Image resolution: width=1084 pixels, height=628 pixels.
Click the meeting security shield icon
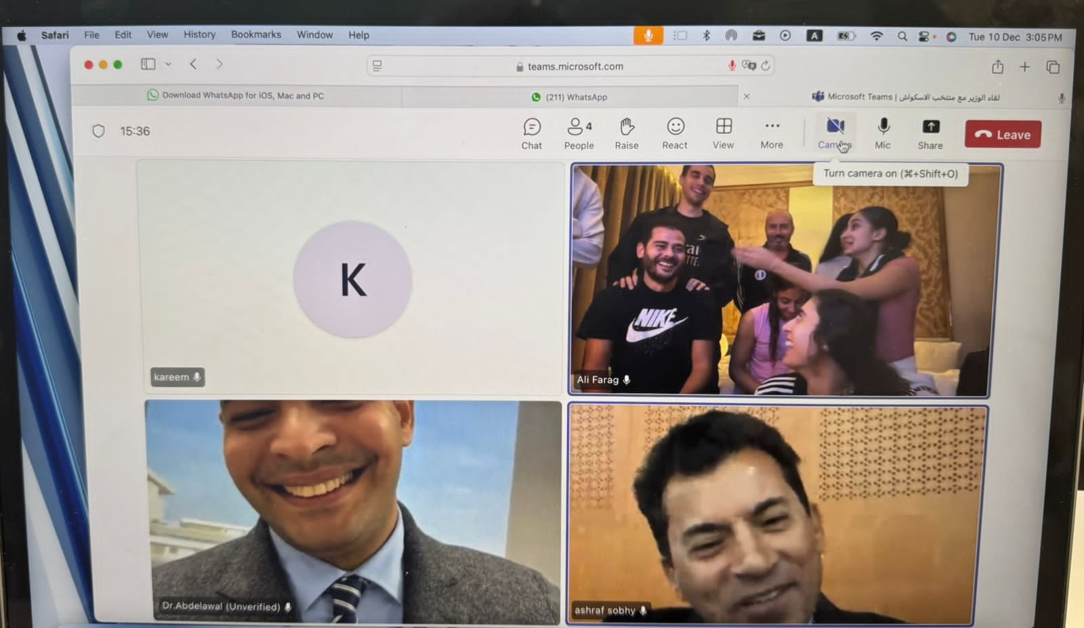(98, 131)
